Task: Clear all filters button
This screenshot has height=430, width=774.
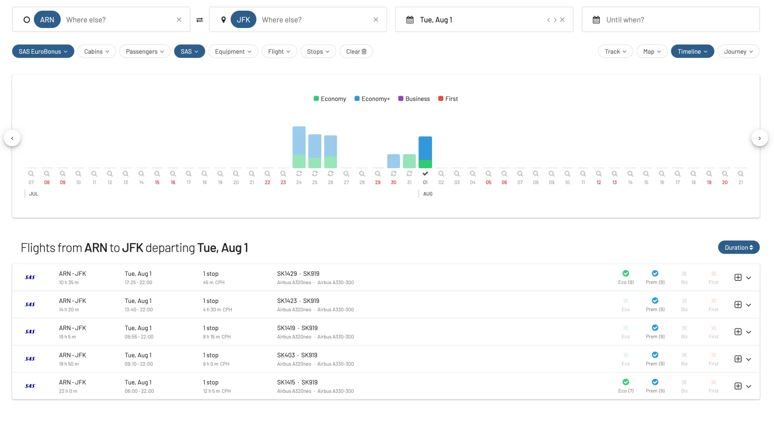Action: pyautogui.click(x=356, y=51)
